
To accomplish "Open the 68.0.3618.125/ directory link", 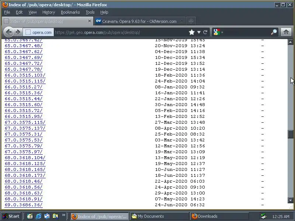I will pyautogui.click(x=25, y=164).
